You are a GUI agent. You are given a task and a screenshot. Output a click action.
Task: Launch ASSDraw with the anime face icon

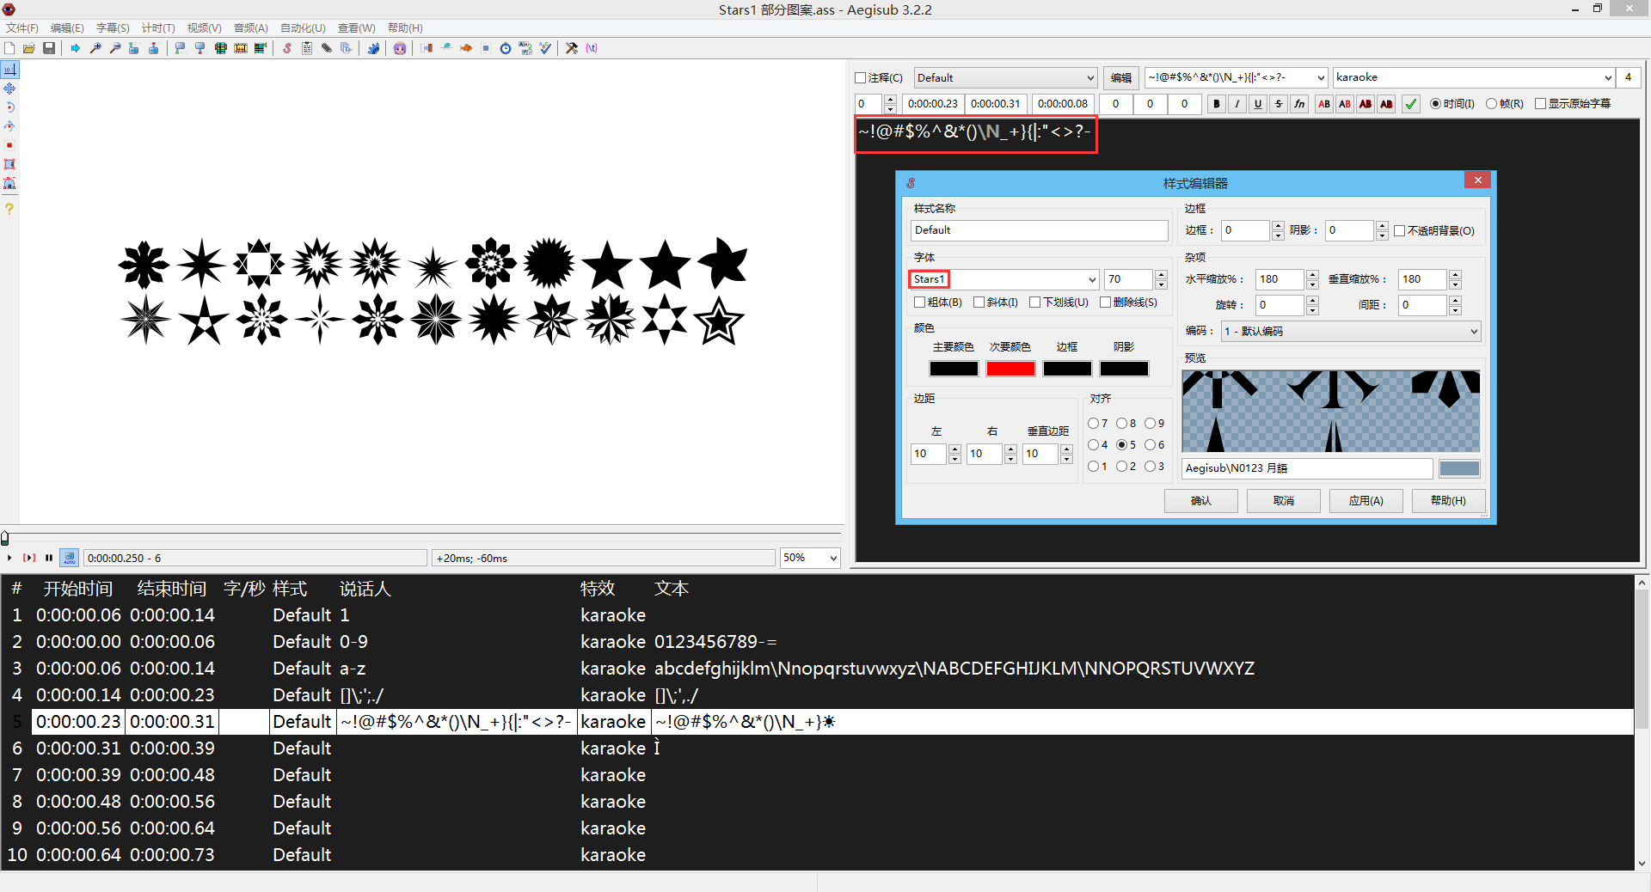pos(400,48)
